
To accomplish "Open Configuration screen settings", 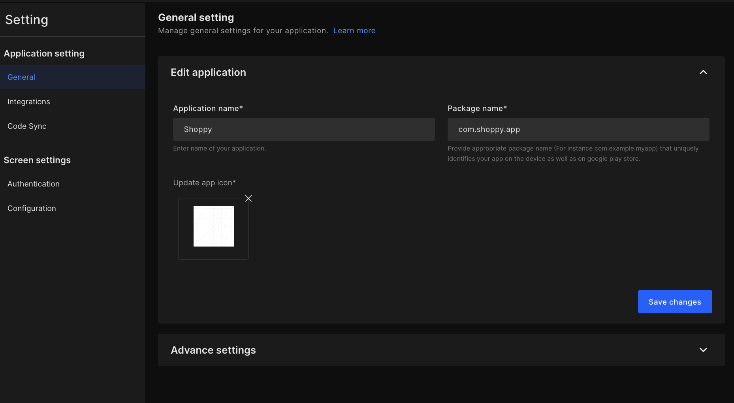I will pos(73,208).
